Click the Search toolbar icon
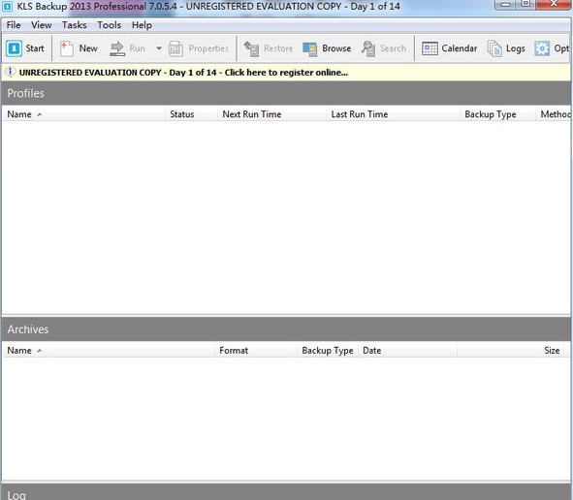The width and height of the screenshot is (573, 500). click(x=368, y=48)
